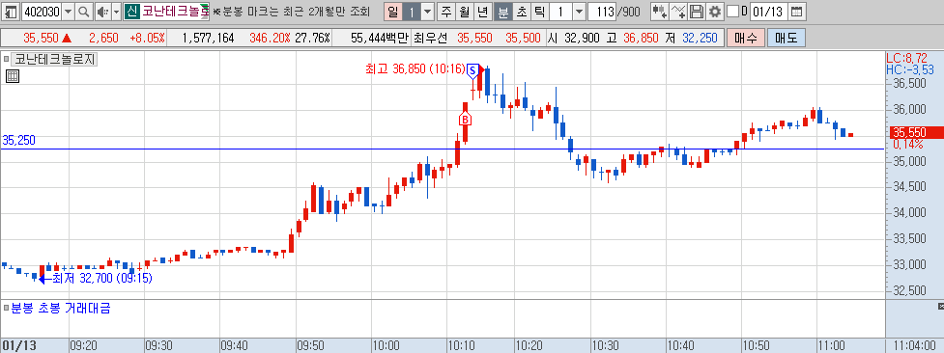Select the 분 (minute) period tab
Image resolution: width=944 pixels, height=353 pixels.
pyautogui.click(x=502, y=12)
